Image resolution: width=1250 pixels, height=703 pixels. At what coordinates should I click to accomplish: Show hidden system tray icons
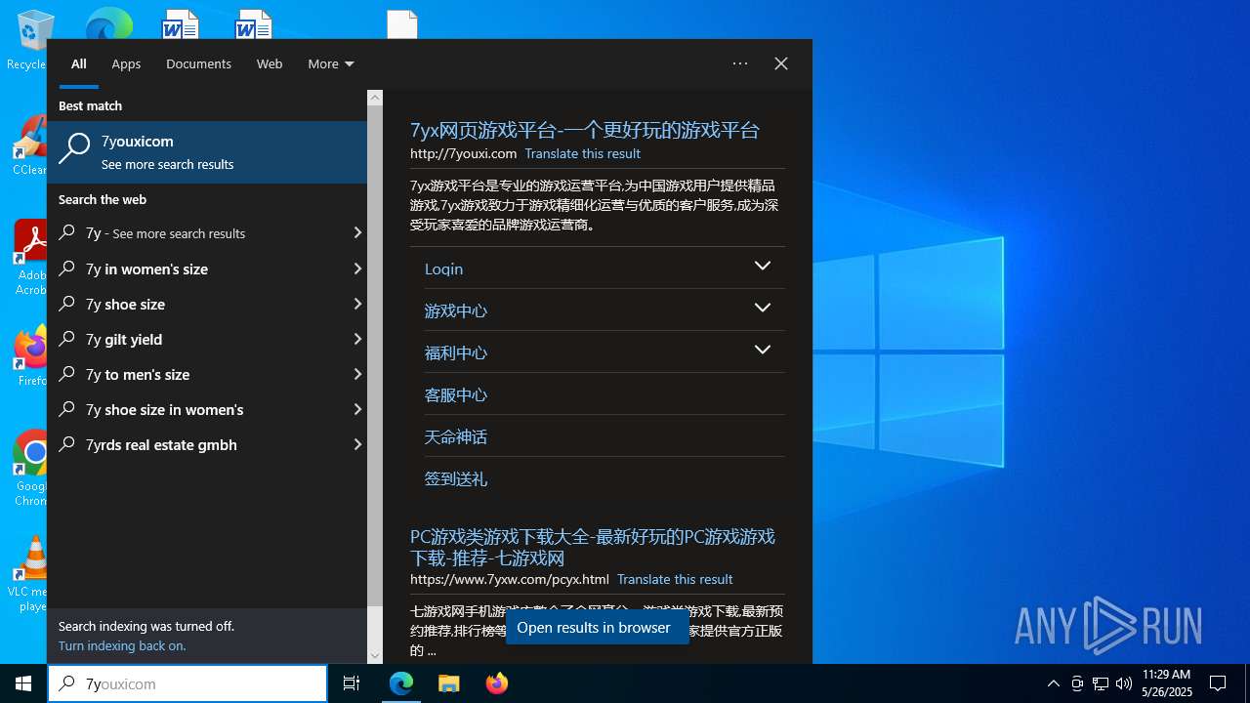[x=1054, y=683]
